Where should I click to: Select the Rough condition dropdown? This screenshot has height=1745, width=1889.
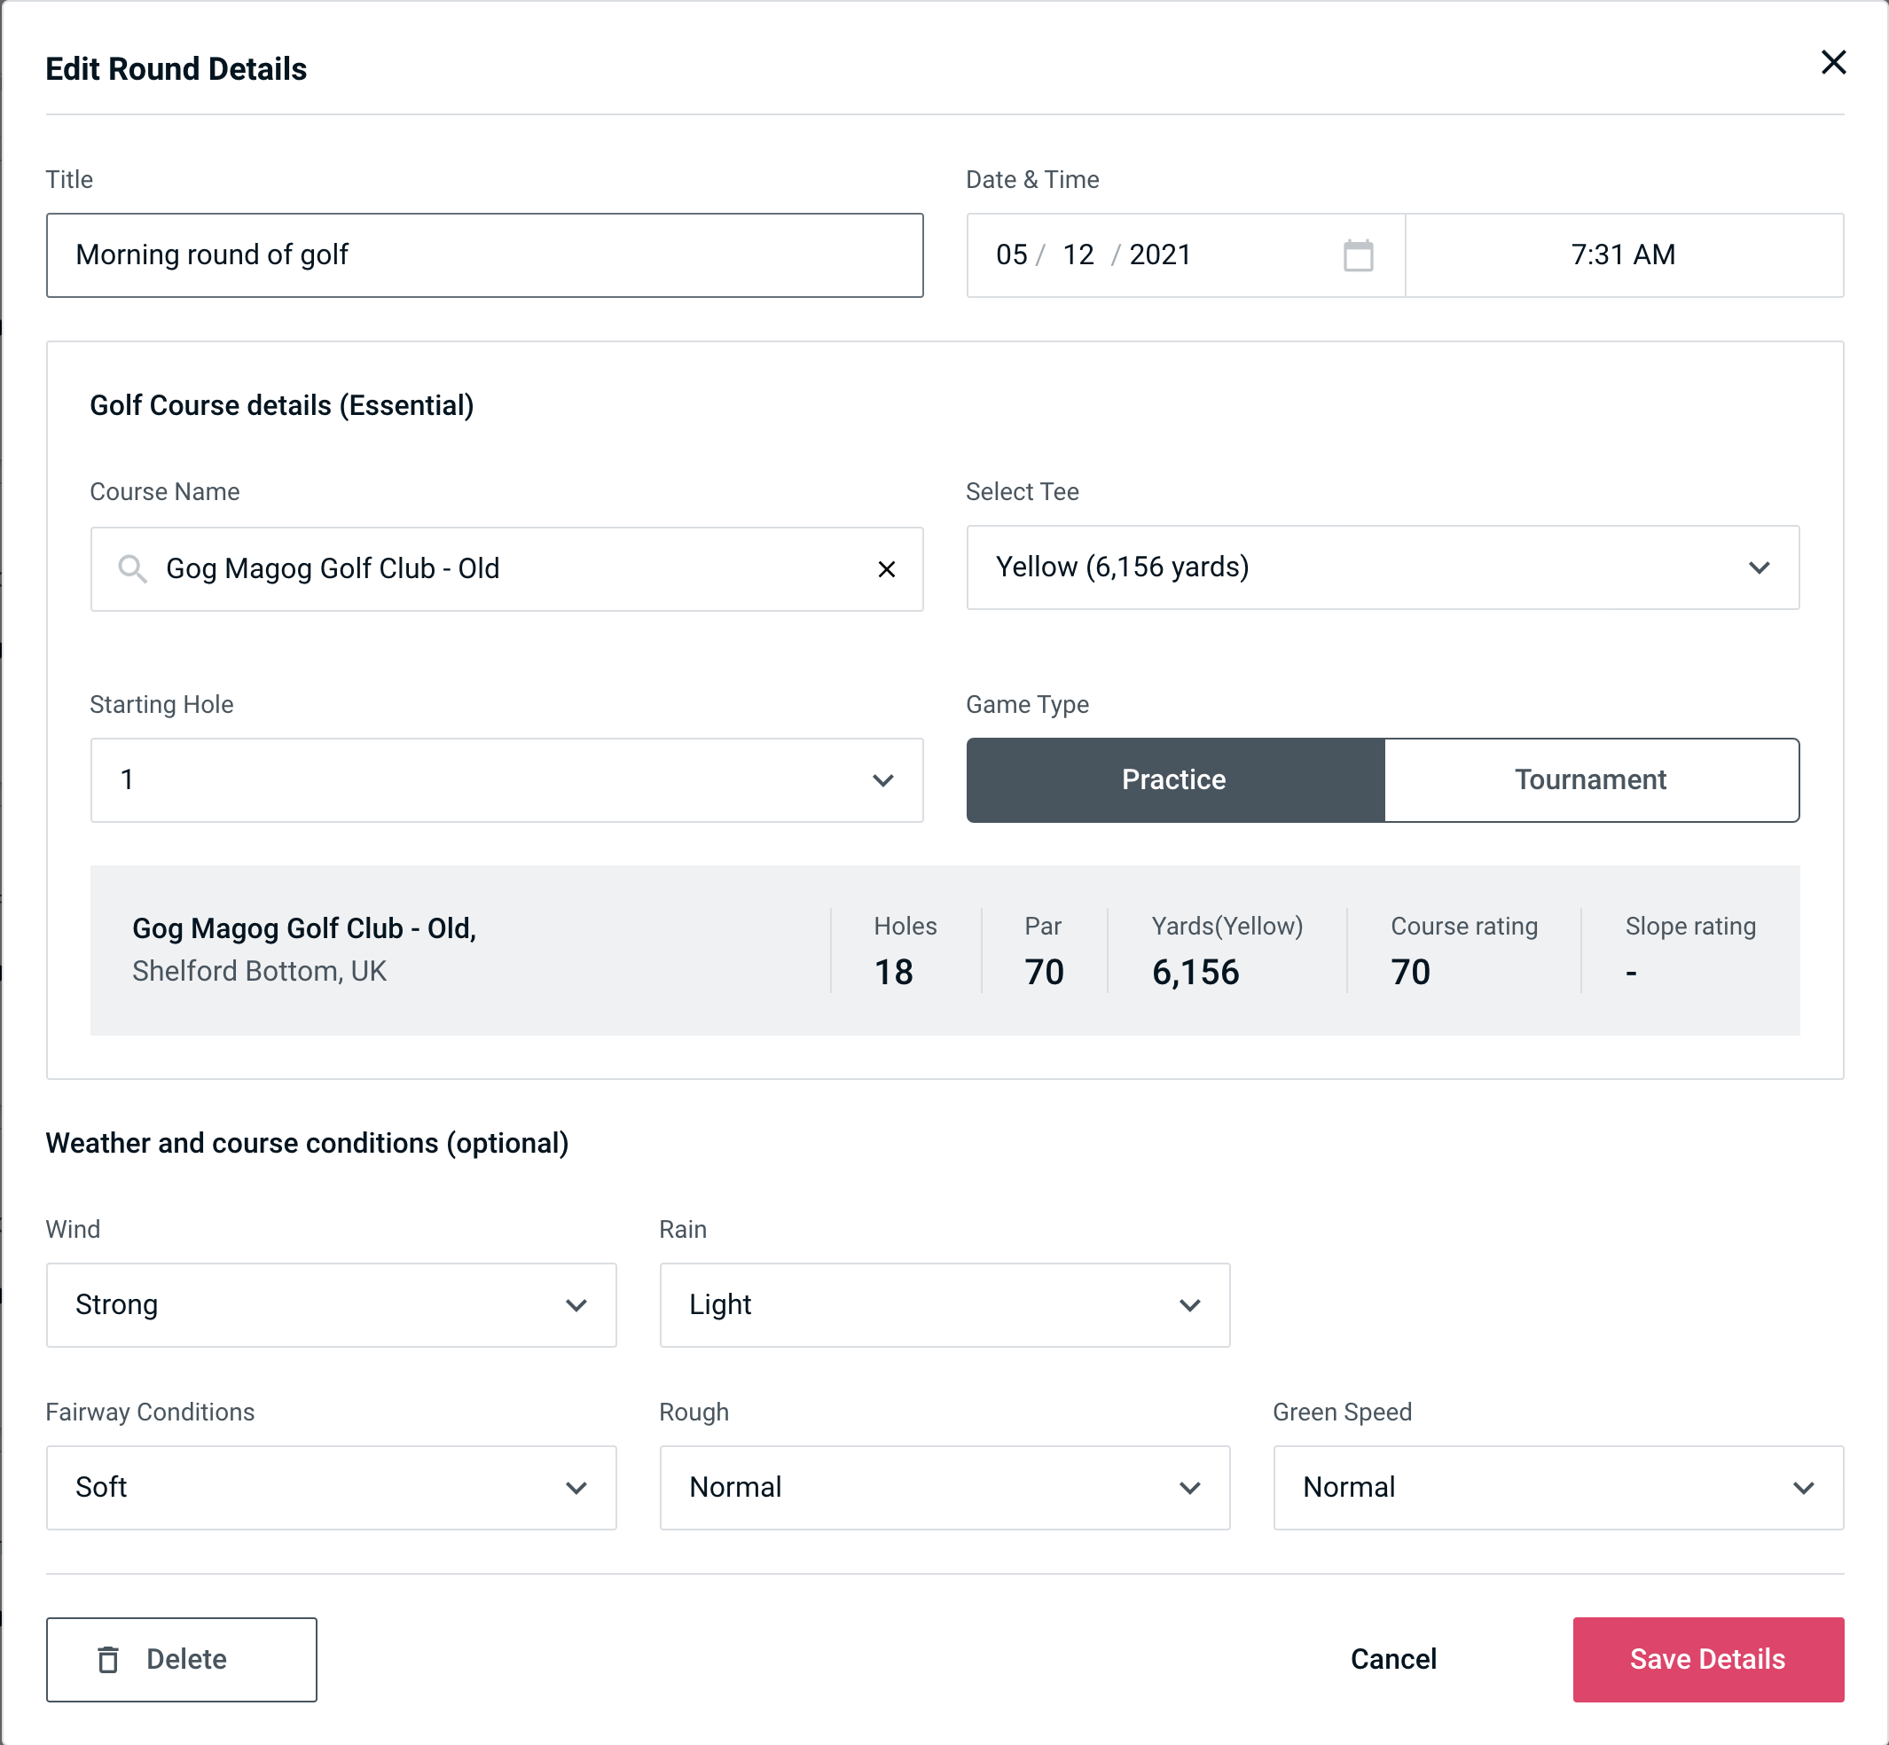946,1487
